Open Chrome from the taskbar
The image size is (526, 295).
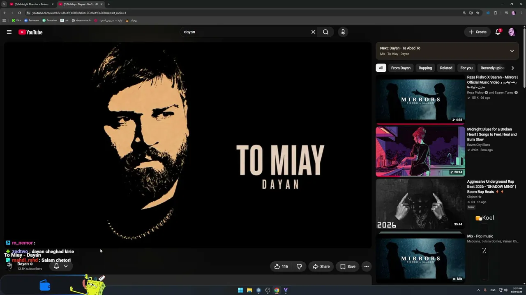pos(277,290)
